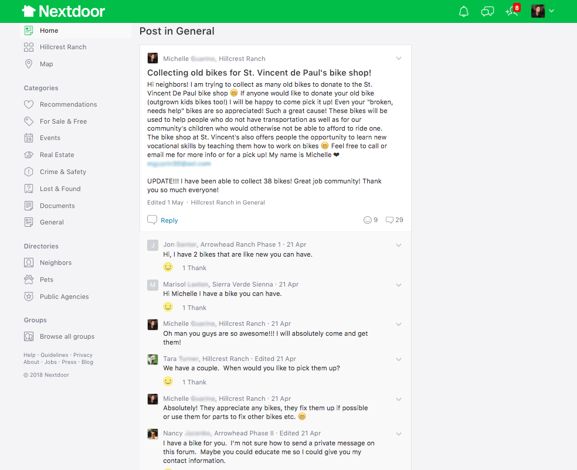Thank Tara's comment with smiley
577x470 pixels.
click(168, 382)
